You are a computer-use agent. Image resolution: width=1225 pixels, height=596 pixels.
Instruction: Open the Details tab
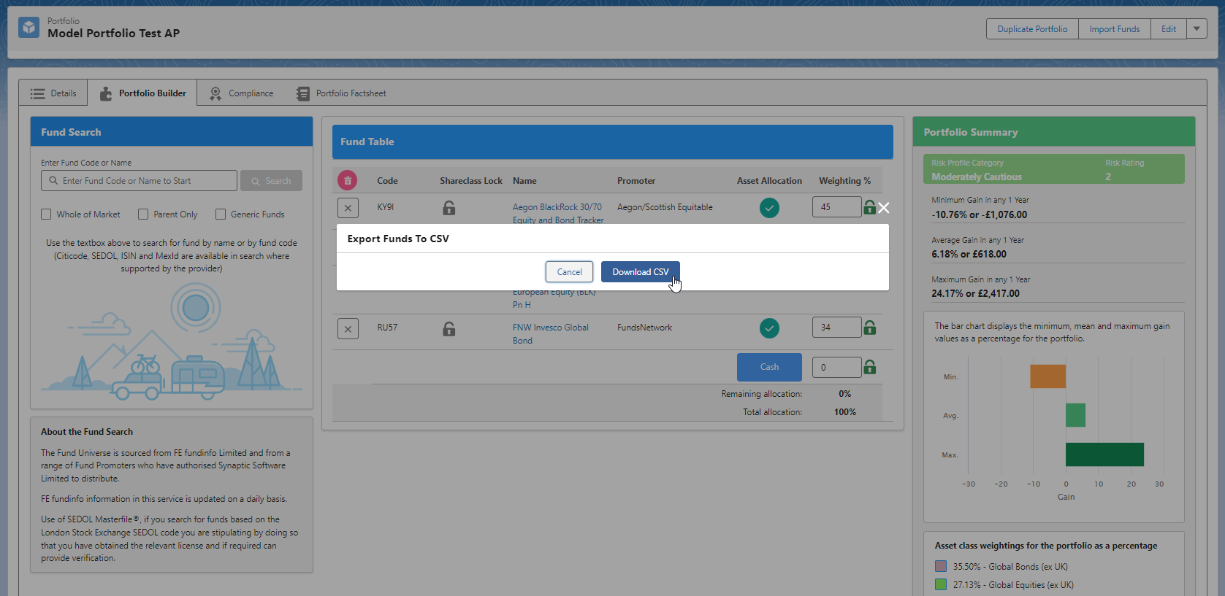[x=53, y=93]
